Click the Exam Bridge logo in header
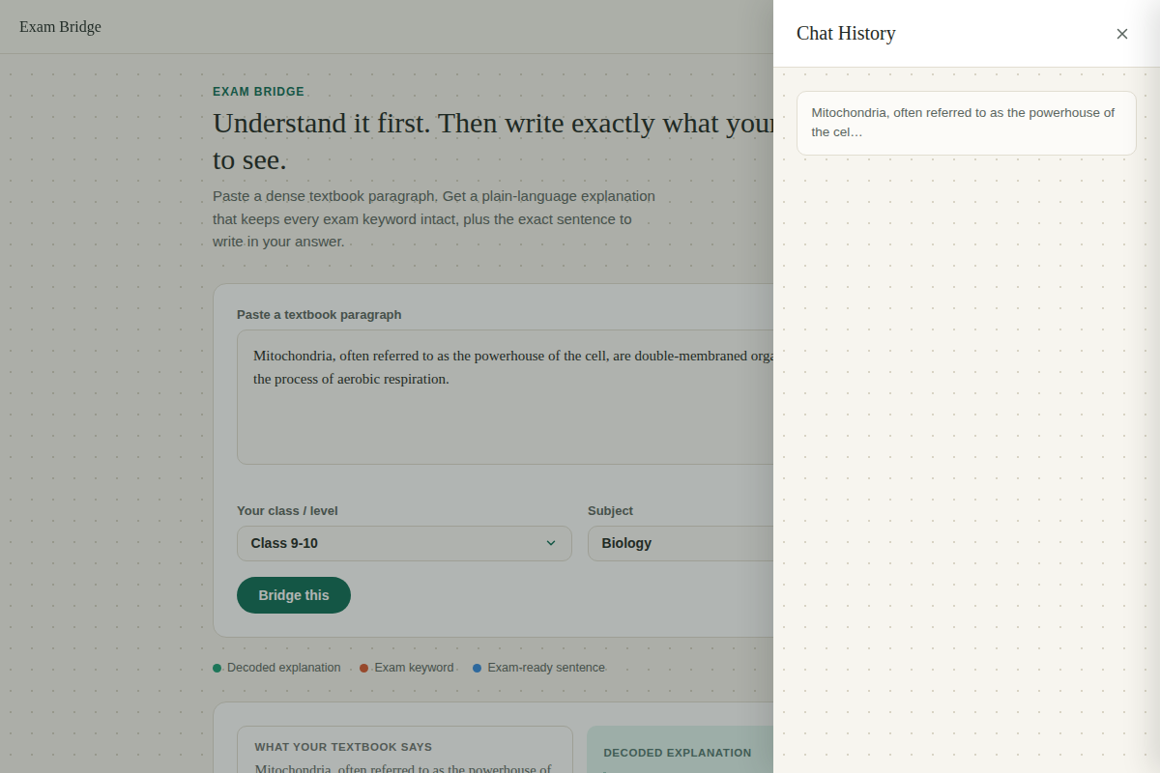 click(60, 27)
